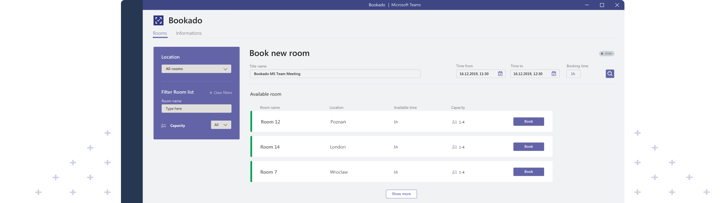Click the people icon next to Capacity filter

pyautogui.click(x=163, y=125)
